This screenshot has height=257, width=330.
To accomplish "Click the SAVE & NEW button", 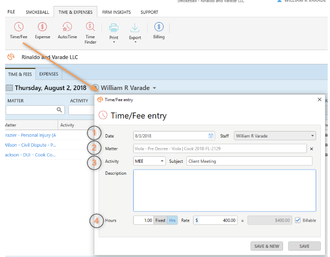I will pos(267,246).
